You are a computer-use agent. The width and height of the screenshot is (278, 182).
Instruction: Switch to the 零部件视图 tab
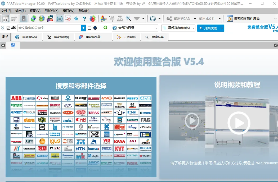[59, 37]
